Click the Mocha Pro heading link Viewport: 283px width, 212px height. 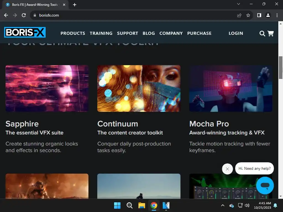[209, 124]
